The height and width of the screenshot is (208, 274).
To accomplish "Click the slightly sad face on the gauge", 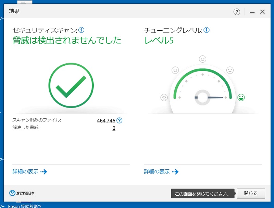I will tap(175, 70).
